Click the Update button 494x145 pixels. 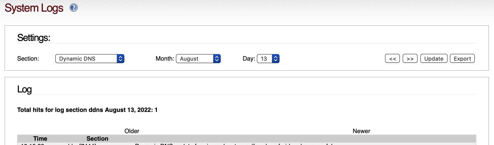click(x=434, y=58)
